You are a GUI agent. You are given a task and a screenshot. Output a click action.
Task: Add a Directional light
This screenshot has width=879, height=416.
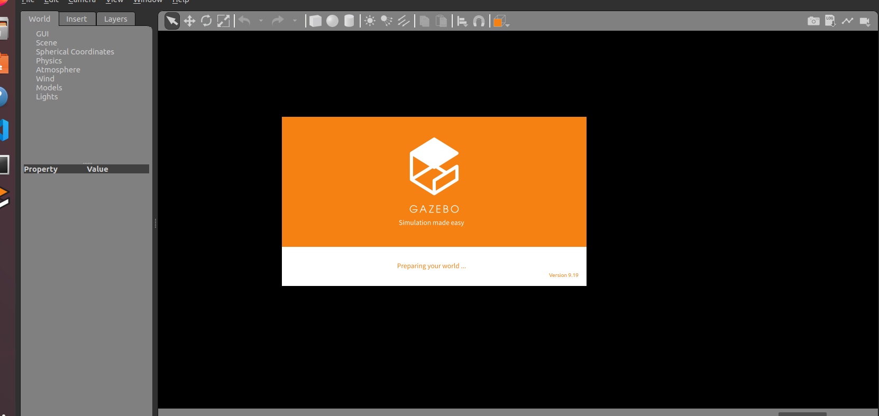(x=404, y=21)
